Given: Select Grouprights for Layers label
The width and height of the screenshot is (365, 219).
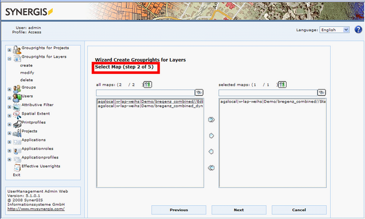Looking at the screenshot, I should (44, 56).
